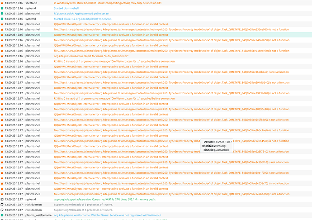312x220 pixels.
Task: Click the "spectacle" unit name in the first row
Action: pos(32,3)
